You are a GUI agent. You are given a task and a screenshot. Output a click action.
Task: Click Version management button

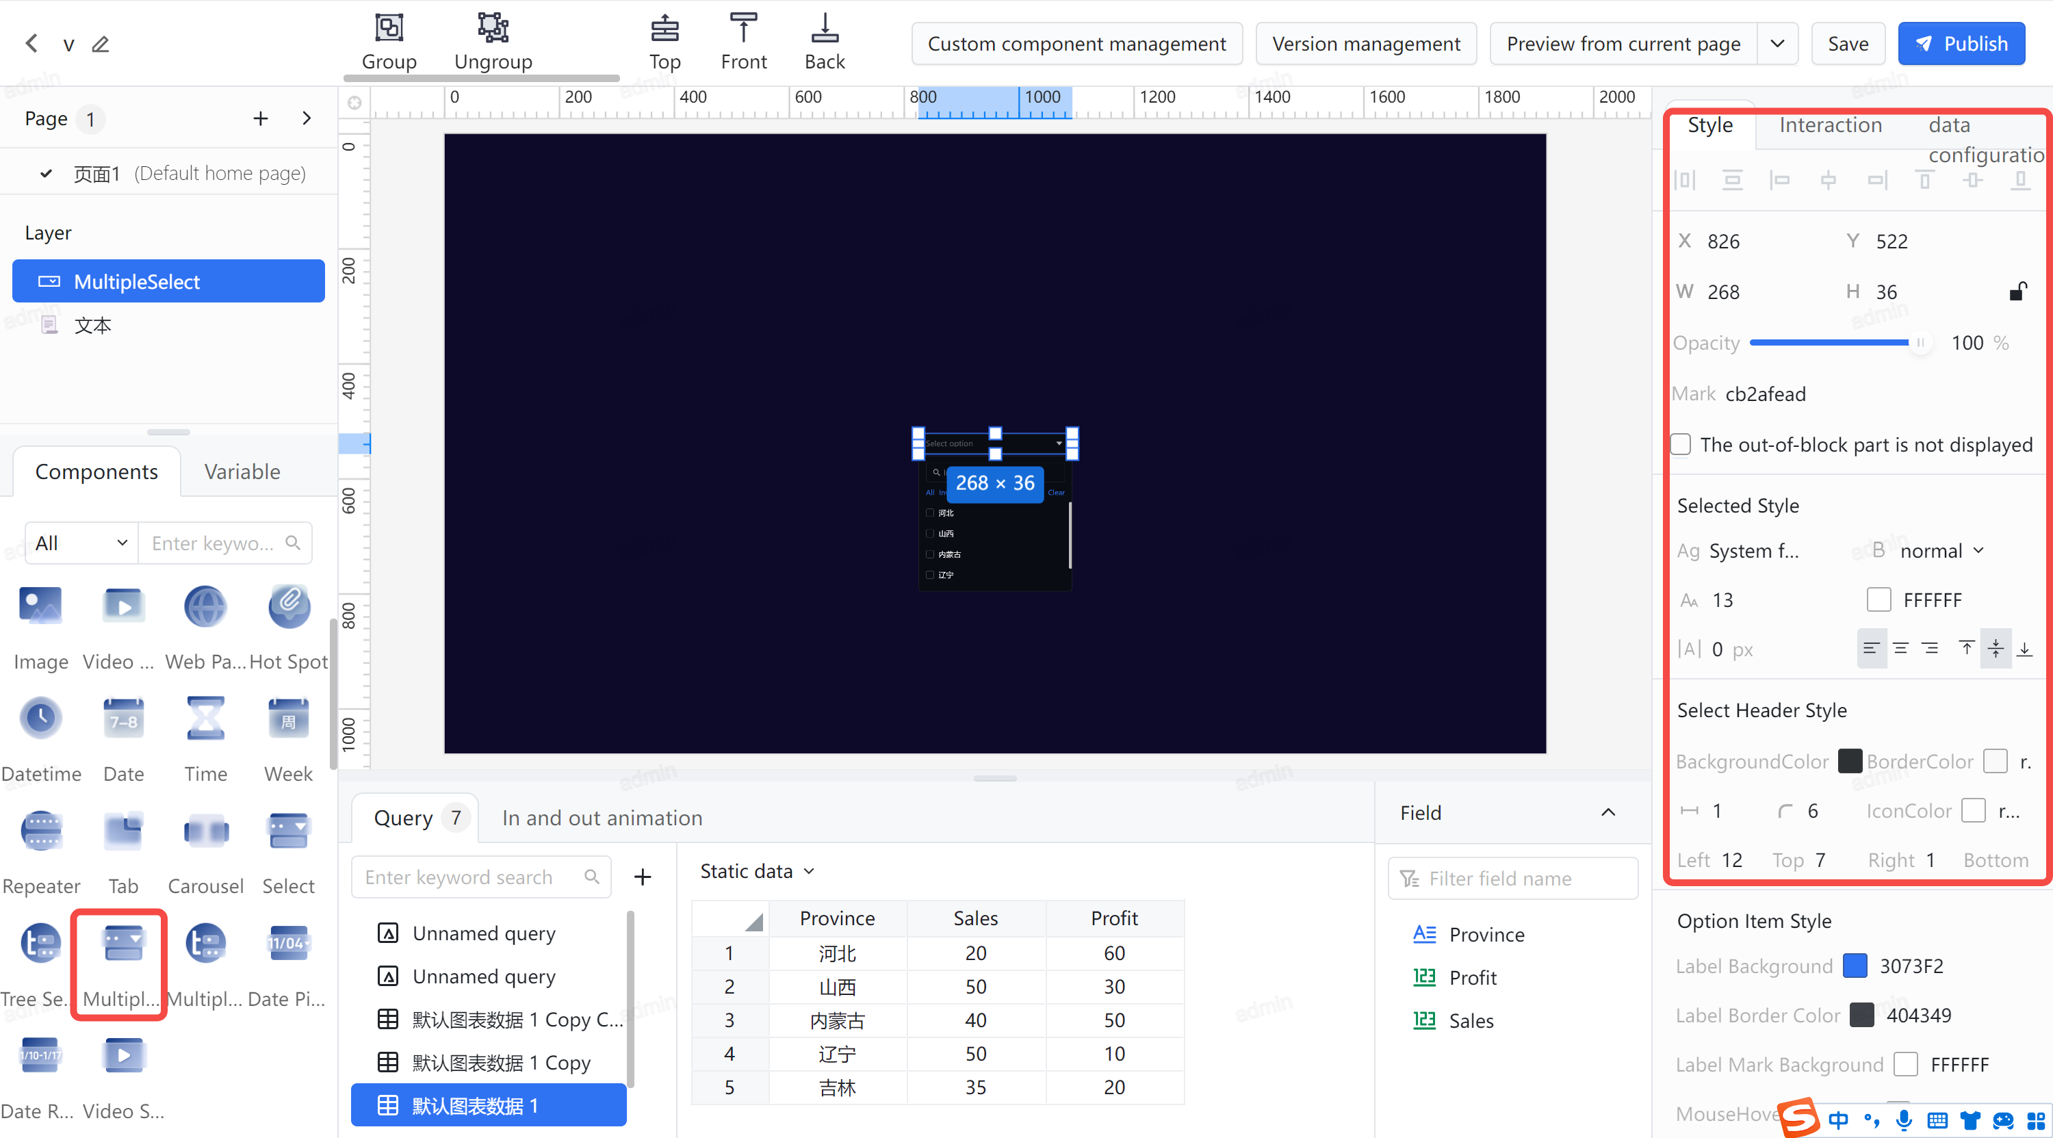coord(1366,44)
